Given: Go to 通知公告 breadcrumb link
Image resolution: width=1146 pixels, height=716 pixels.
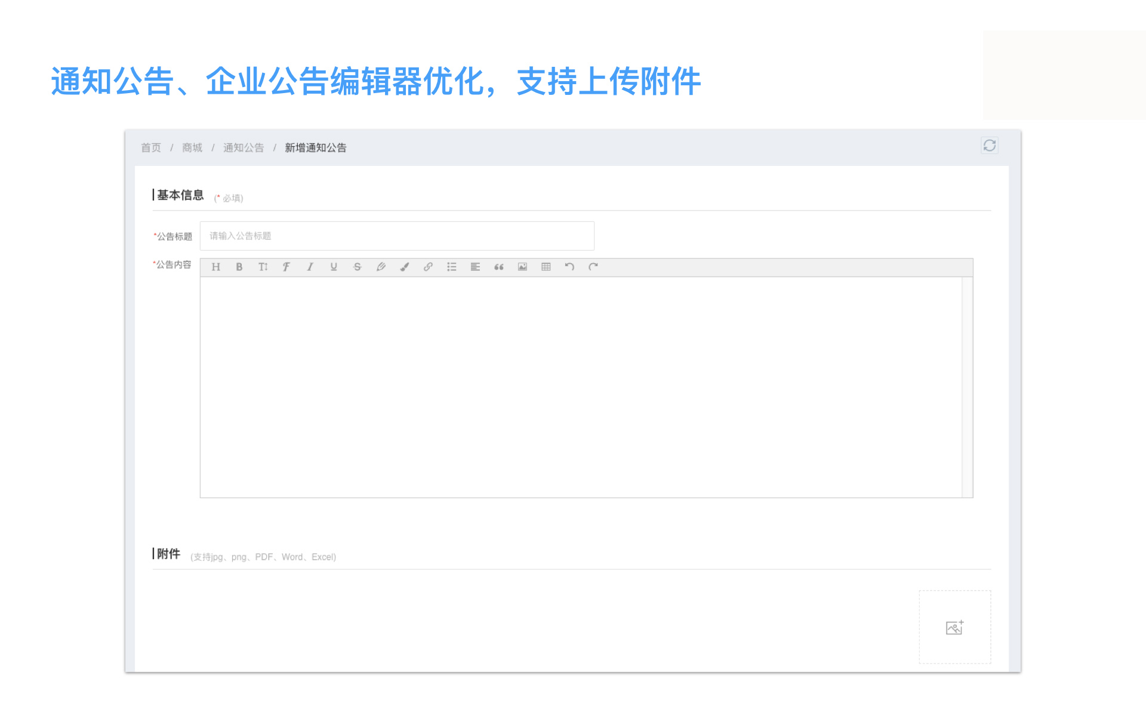Looking at the screenshot, I should click(x=244, y=147).
